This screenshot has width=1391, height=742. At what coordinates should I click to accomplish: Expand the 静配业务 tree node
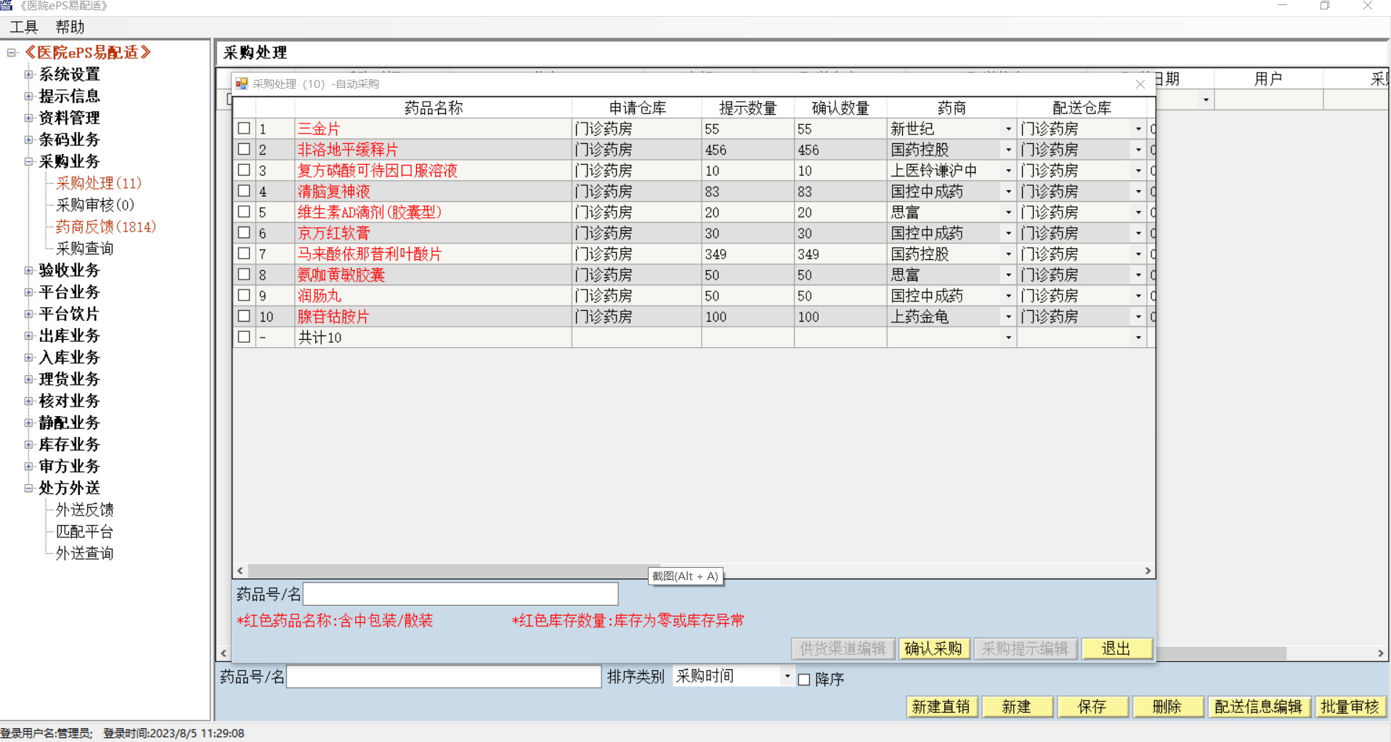(28, 423)
